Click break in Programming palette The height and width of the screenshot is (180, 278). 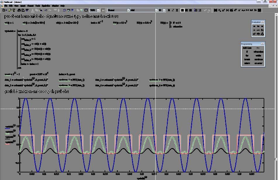[x=247, y=59]
